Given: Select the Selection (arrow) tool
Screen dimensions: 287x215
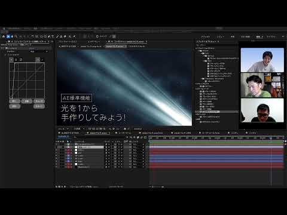Looking at the screenshot, I should [8, 36].
